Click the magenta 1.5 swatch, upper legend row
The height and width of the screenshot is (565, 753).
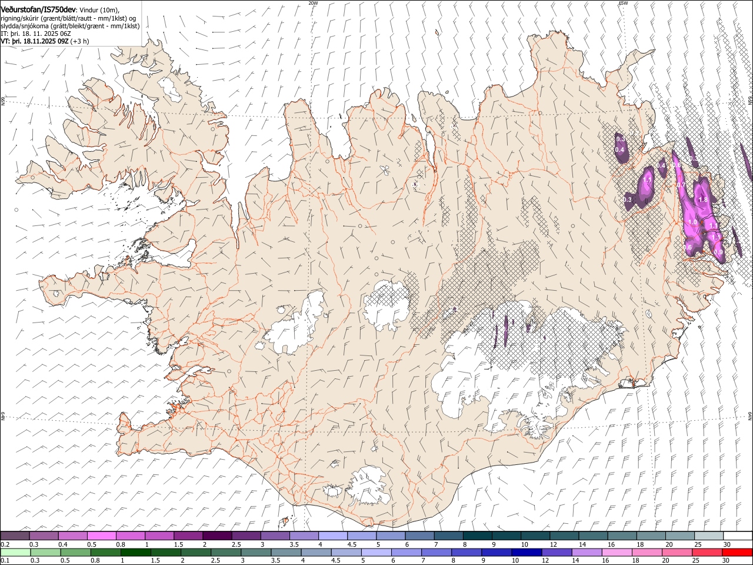pos(188,536)
